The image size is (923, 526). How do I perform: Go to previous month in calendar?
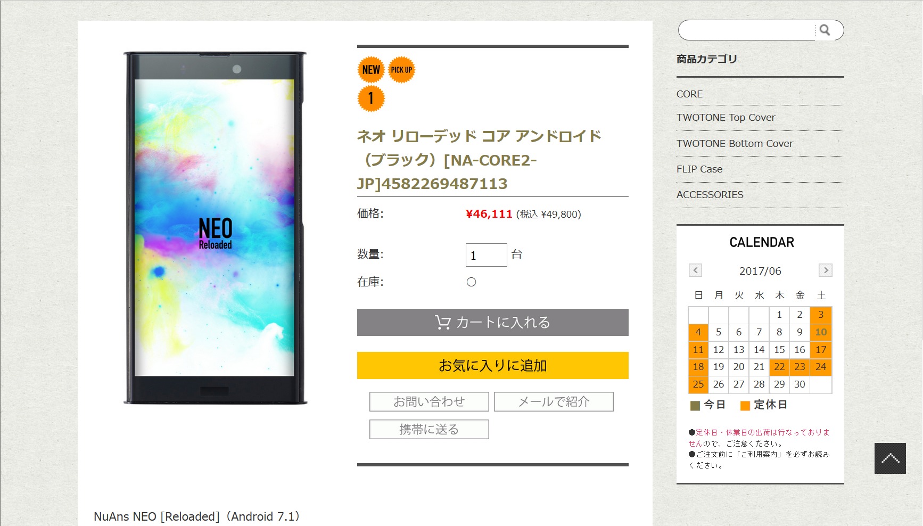click(695, 270)
